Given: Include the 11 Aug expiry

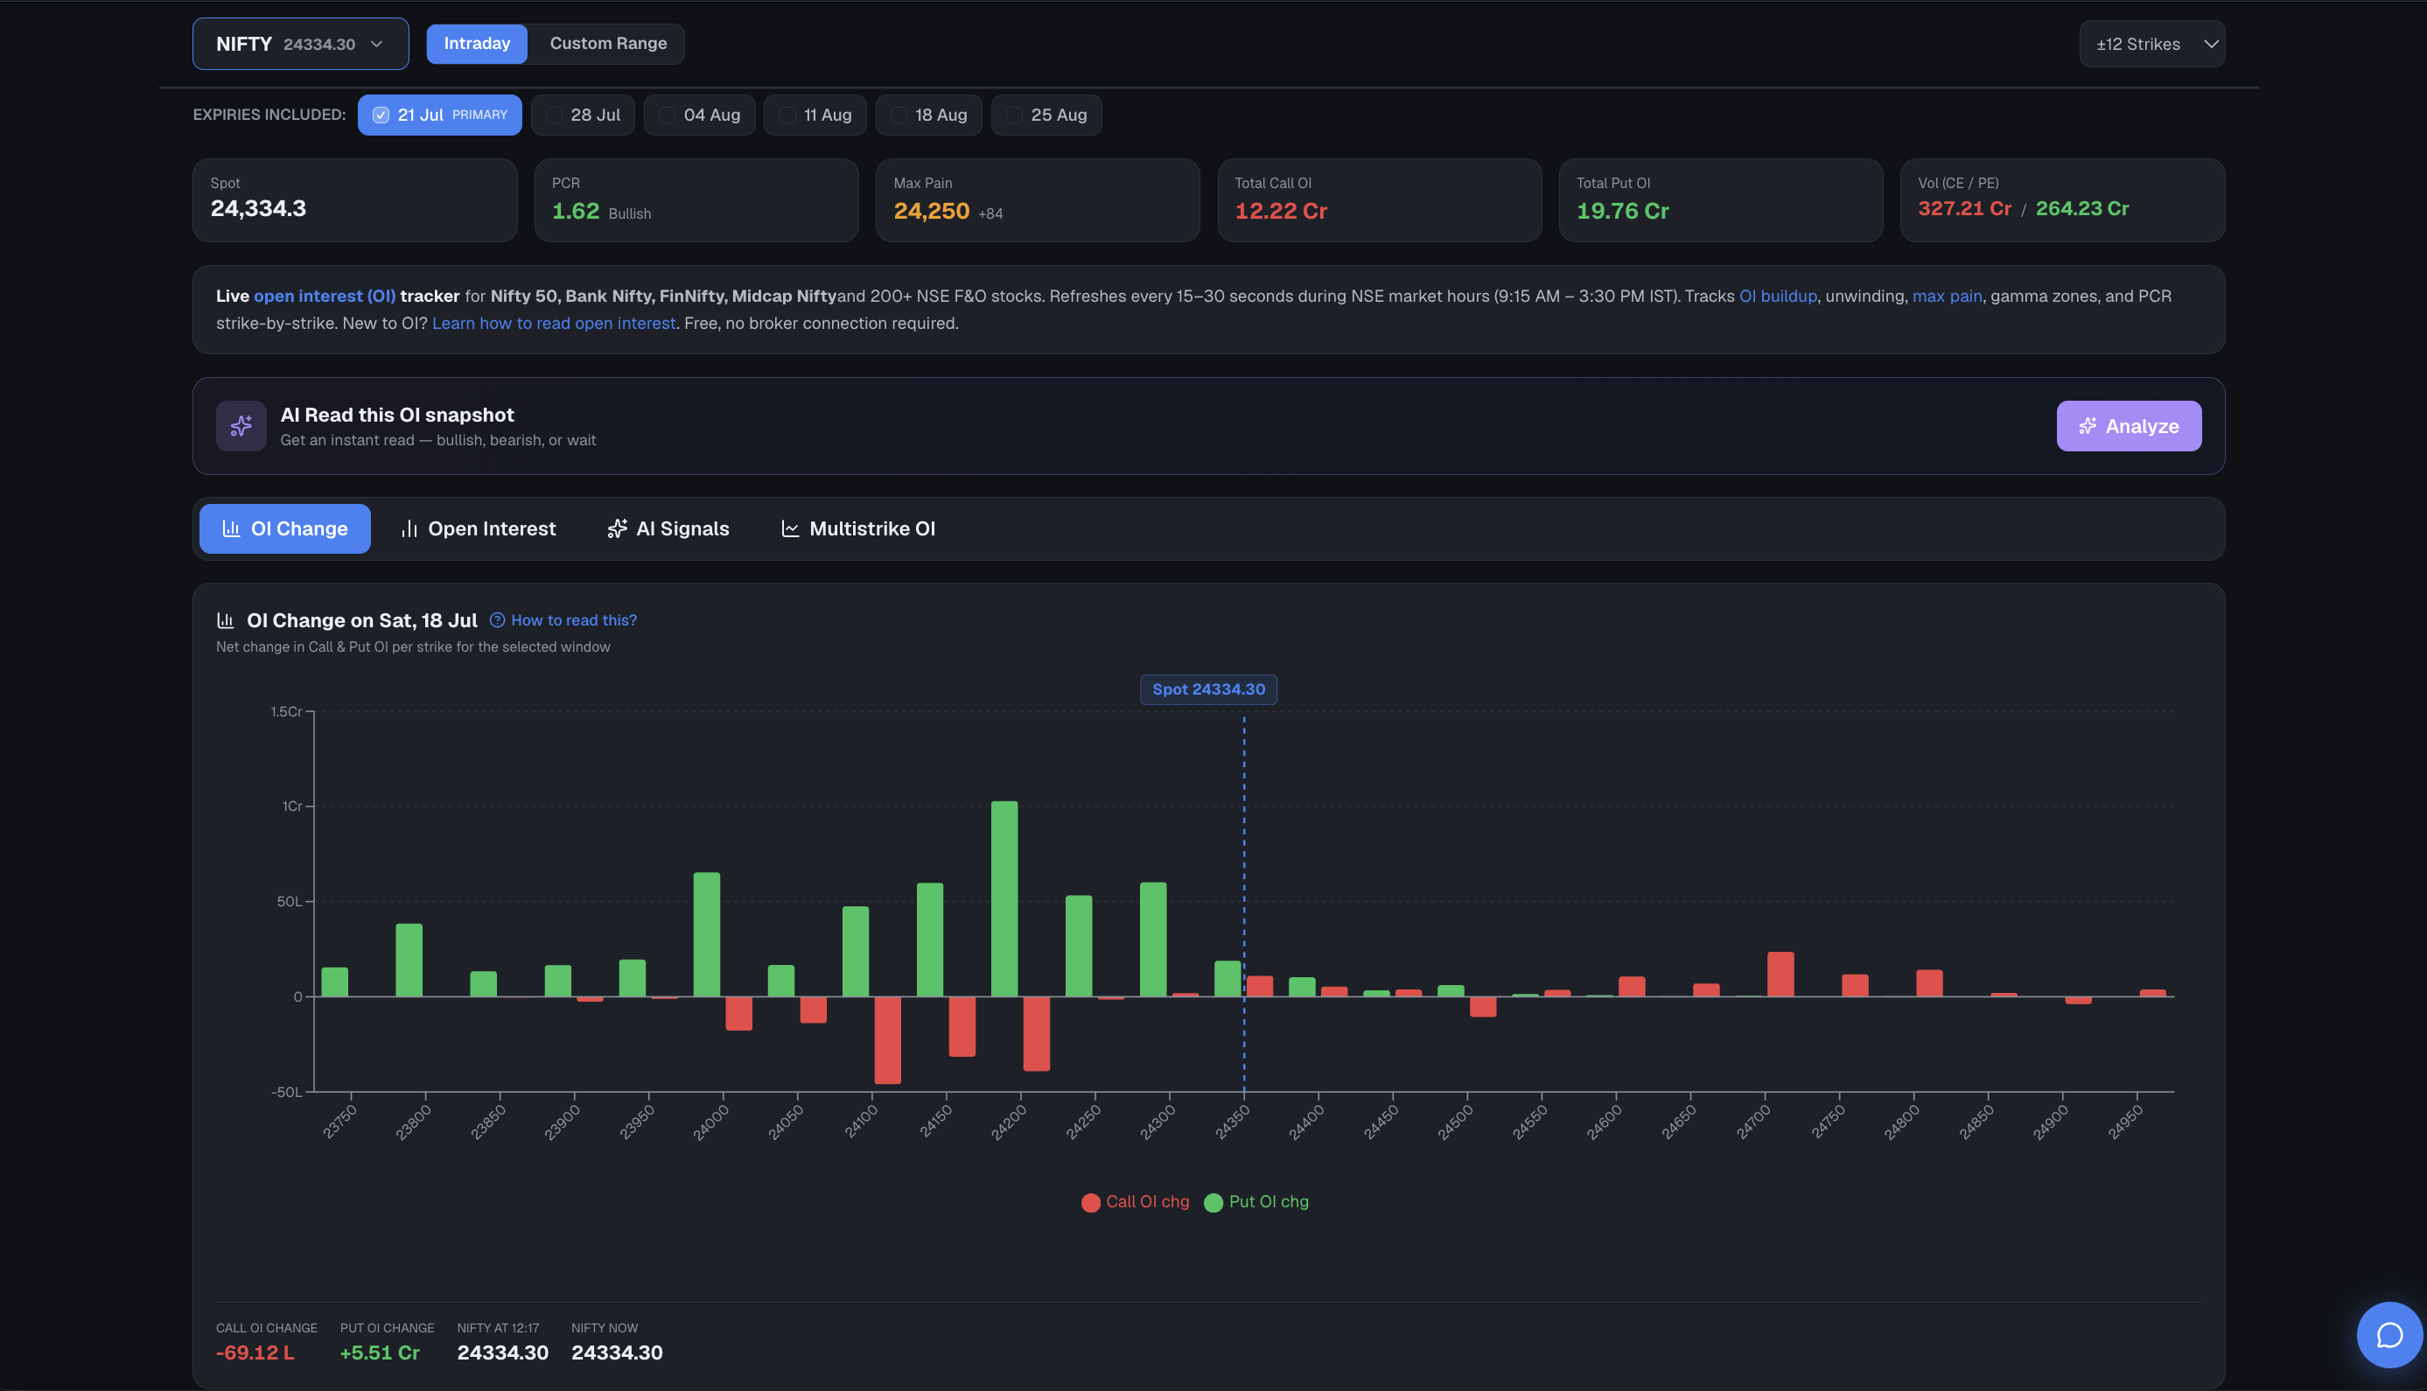Looking at the screenshot, I should (815, 115).
